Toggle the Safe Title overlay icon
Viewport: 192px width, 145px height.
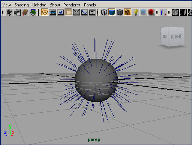click(92, 12)
